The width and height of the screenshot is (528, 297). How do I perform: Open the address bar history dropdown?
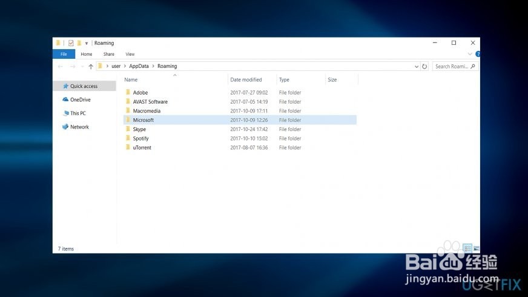tap(417, 67)
